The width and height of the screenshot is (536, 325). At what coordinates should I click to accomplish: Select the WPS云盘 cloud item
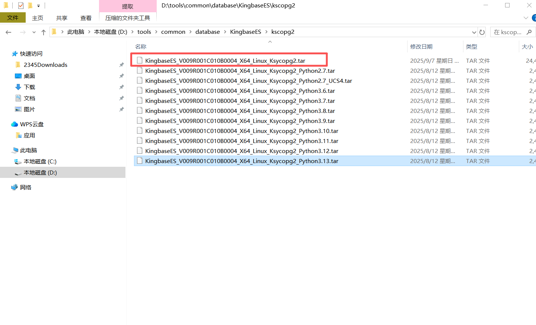32,124
